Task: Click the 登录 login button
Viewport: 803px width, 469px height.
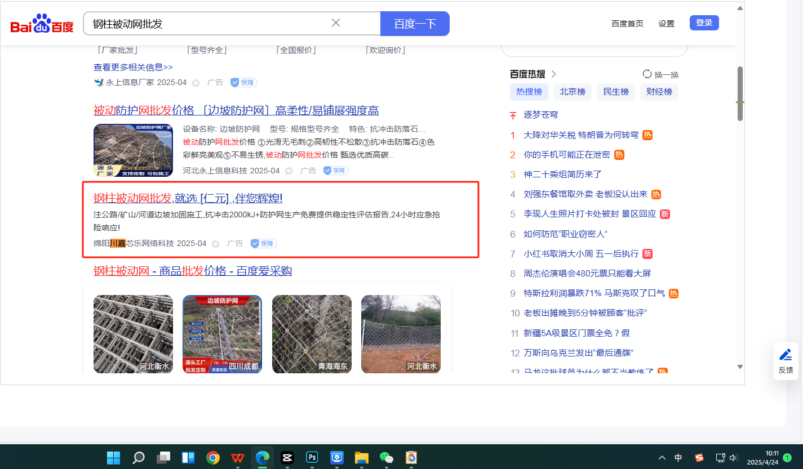Action: click(704, 23)
